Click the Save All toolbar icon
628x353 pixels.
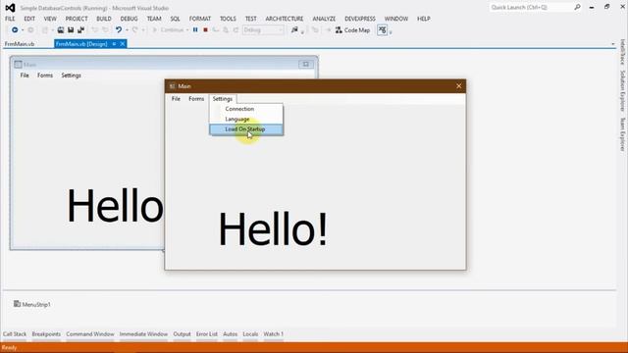pos(80,30)
